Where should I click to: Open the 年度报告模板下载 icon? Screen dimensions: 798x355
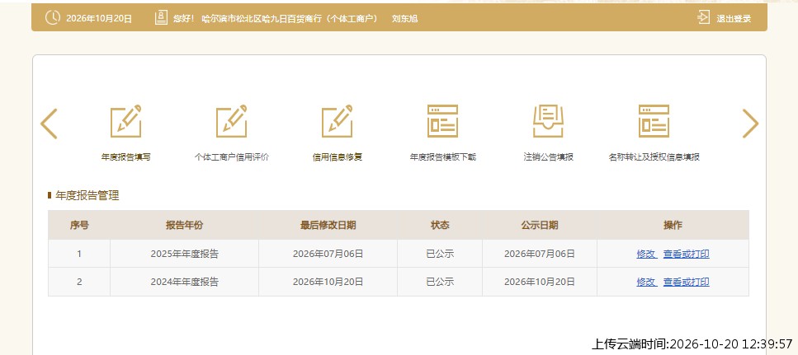click(443, 121)
